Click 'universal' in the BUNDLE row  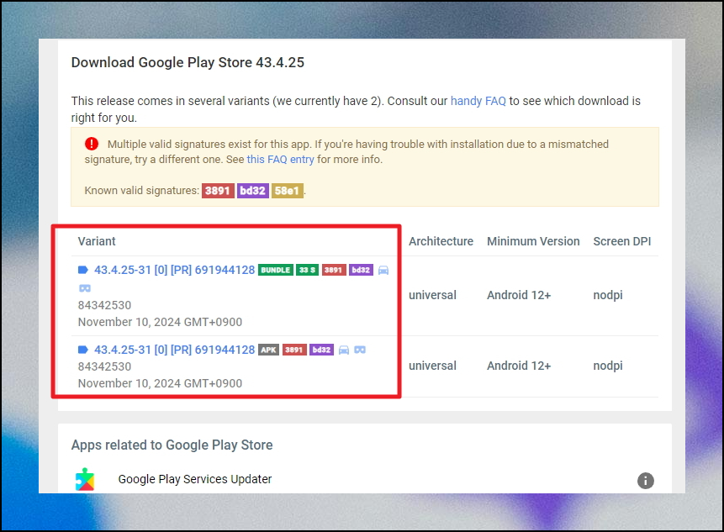coord(432,295)
